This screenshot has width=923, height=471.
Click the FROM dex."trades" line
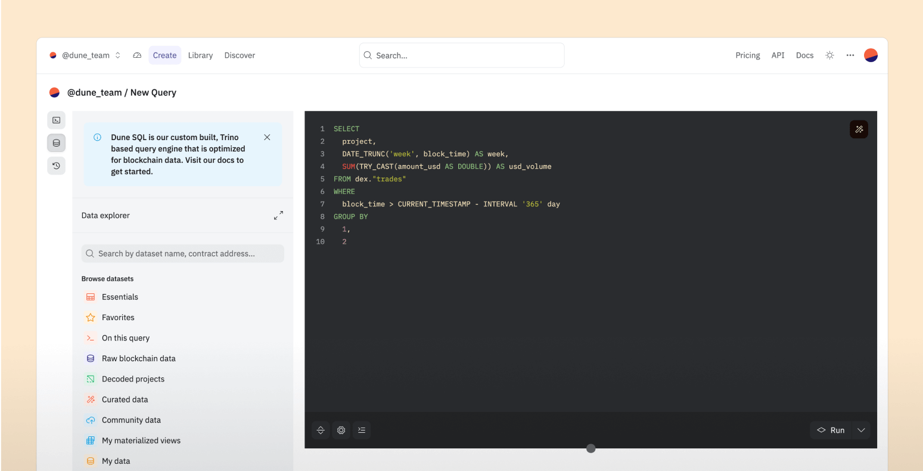369,179
